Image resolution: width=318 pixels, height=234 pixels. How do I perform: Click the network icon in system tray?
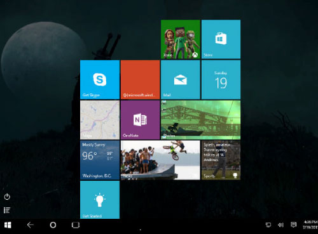click(x=268, y=225)
